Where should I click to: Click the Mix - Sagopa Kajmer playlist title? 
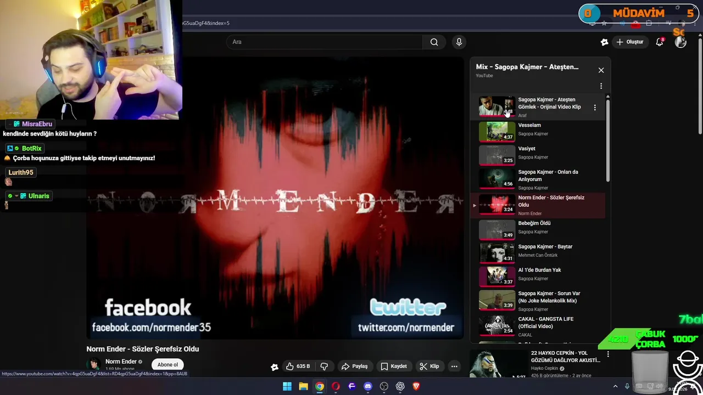pos(527,67)
